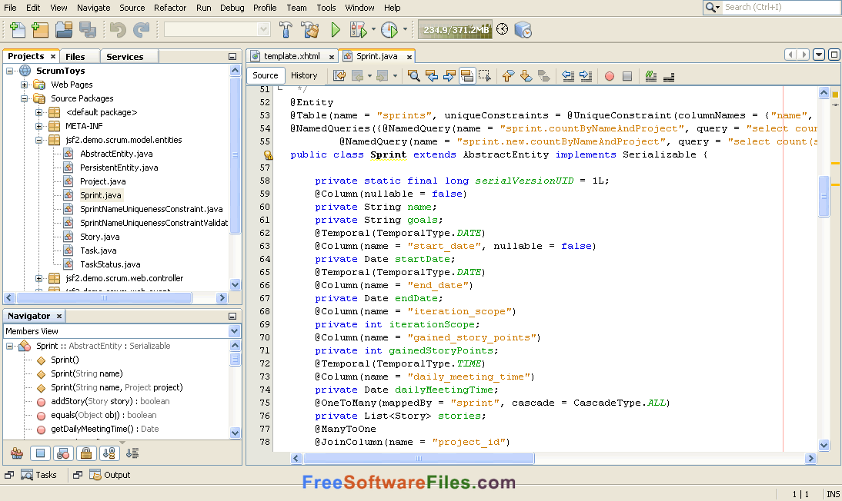Toggle static members visibility in Navigator
The image size is (842, 501).
[x=62, y=453]
